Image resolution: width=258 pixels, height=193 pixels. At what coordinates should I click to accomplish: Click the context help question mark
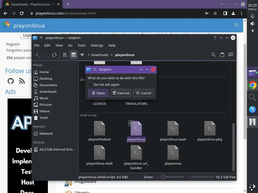point(215,38)
